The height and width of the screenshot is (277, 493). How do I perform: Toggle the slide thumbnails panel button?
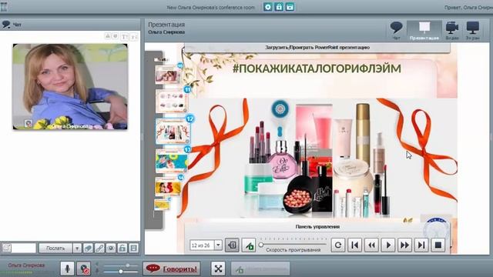pyautogui.click(x=232, y=245)
